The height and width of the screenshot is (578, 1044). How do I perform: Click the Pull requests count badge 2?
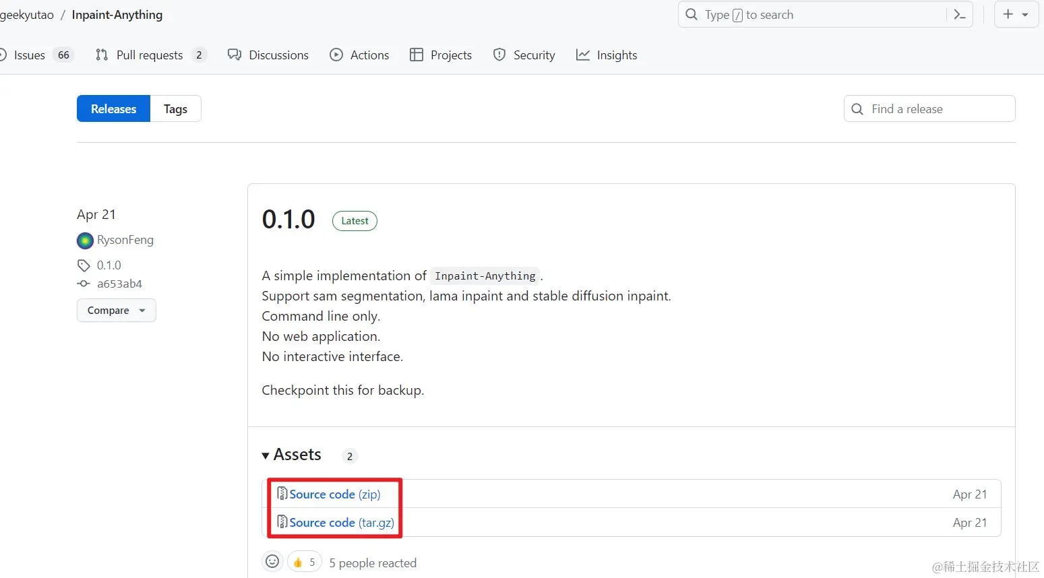199,55
